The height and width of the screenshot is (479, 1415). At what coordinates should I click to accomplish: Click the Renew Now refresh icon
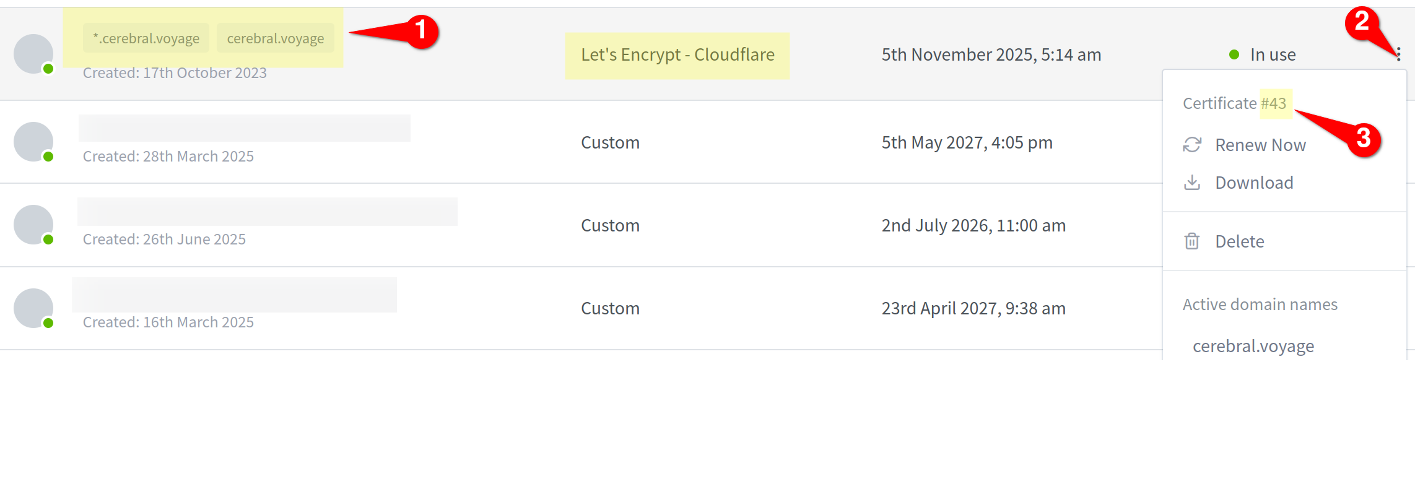1191,144
